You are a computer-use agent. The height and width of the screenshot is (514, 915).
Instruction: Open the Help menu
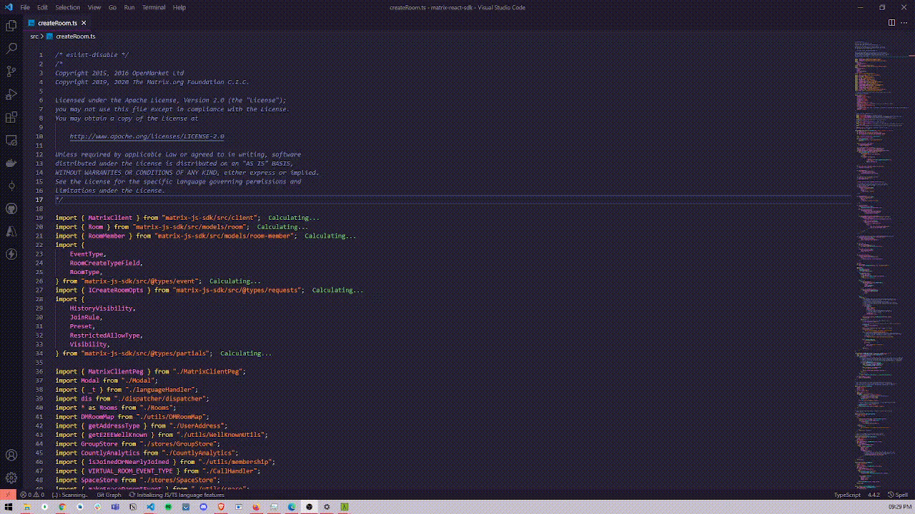[x=179, y=7]
